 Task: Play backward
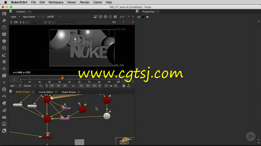(x=65, y=86)
